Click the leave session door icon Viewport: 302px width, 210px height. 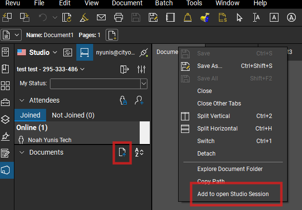point(124,69)
